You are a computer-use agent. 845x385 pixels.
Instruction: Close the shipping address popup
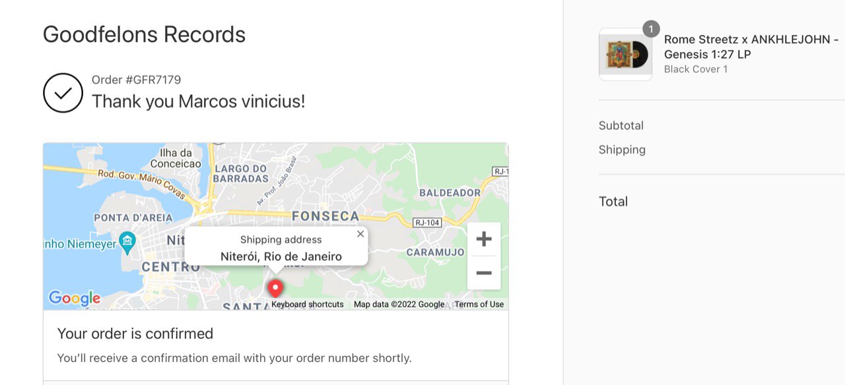(x=360, y=234)
